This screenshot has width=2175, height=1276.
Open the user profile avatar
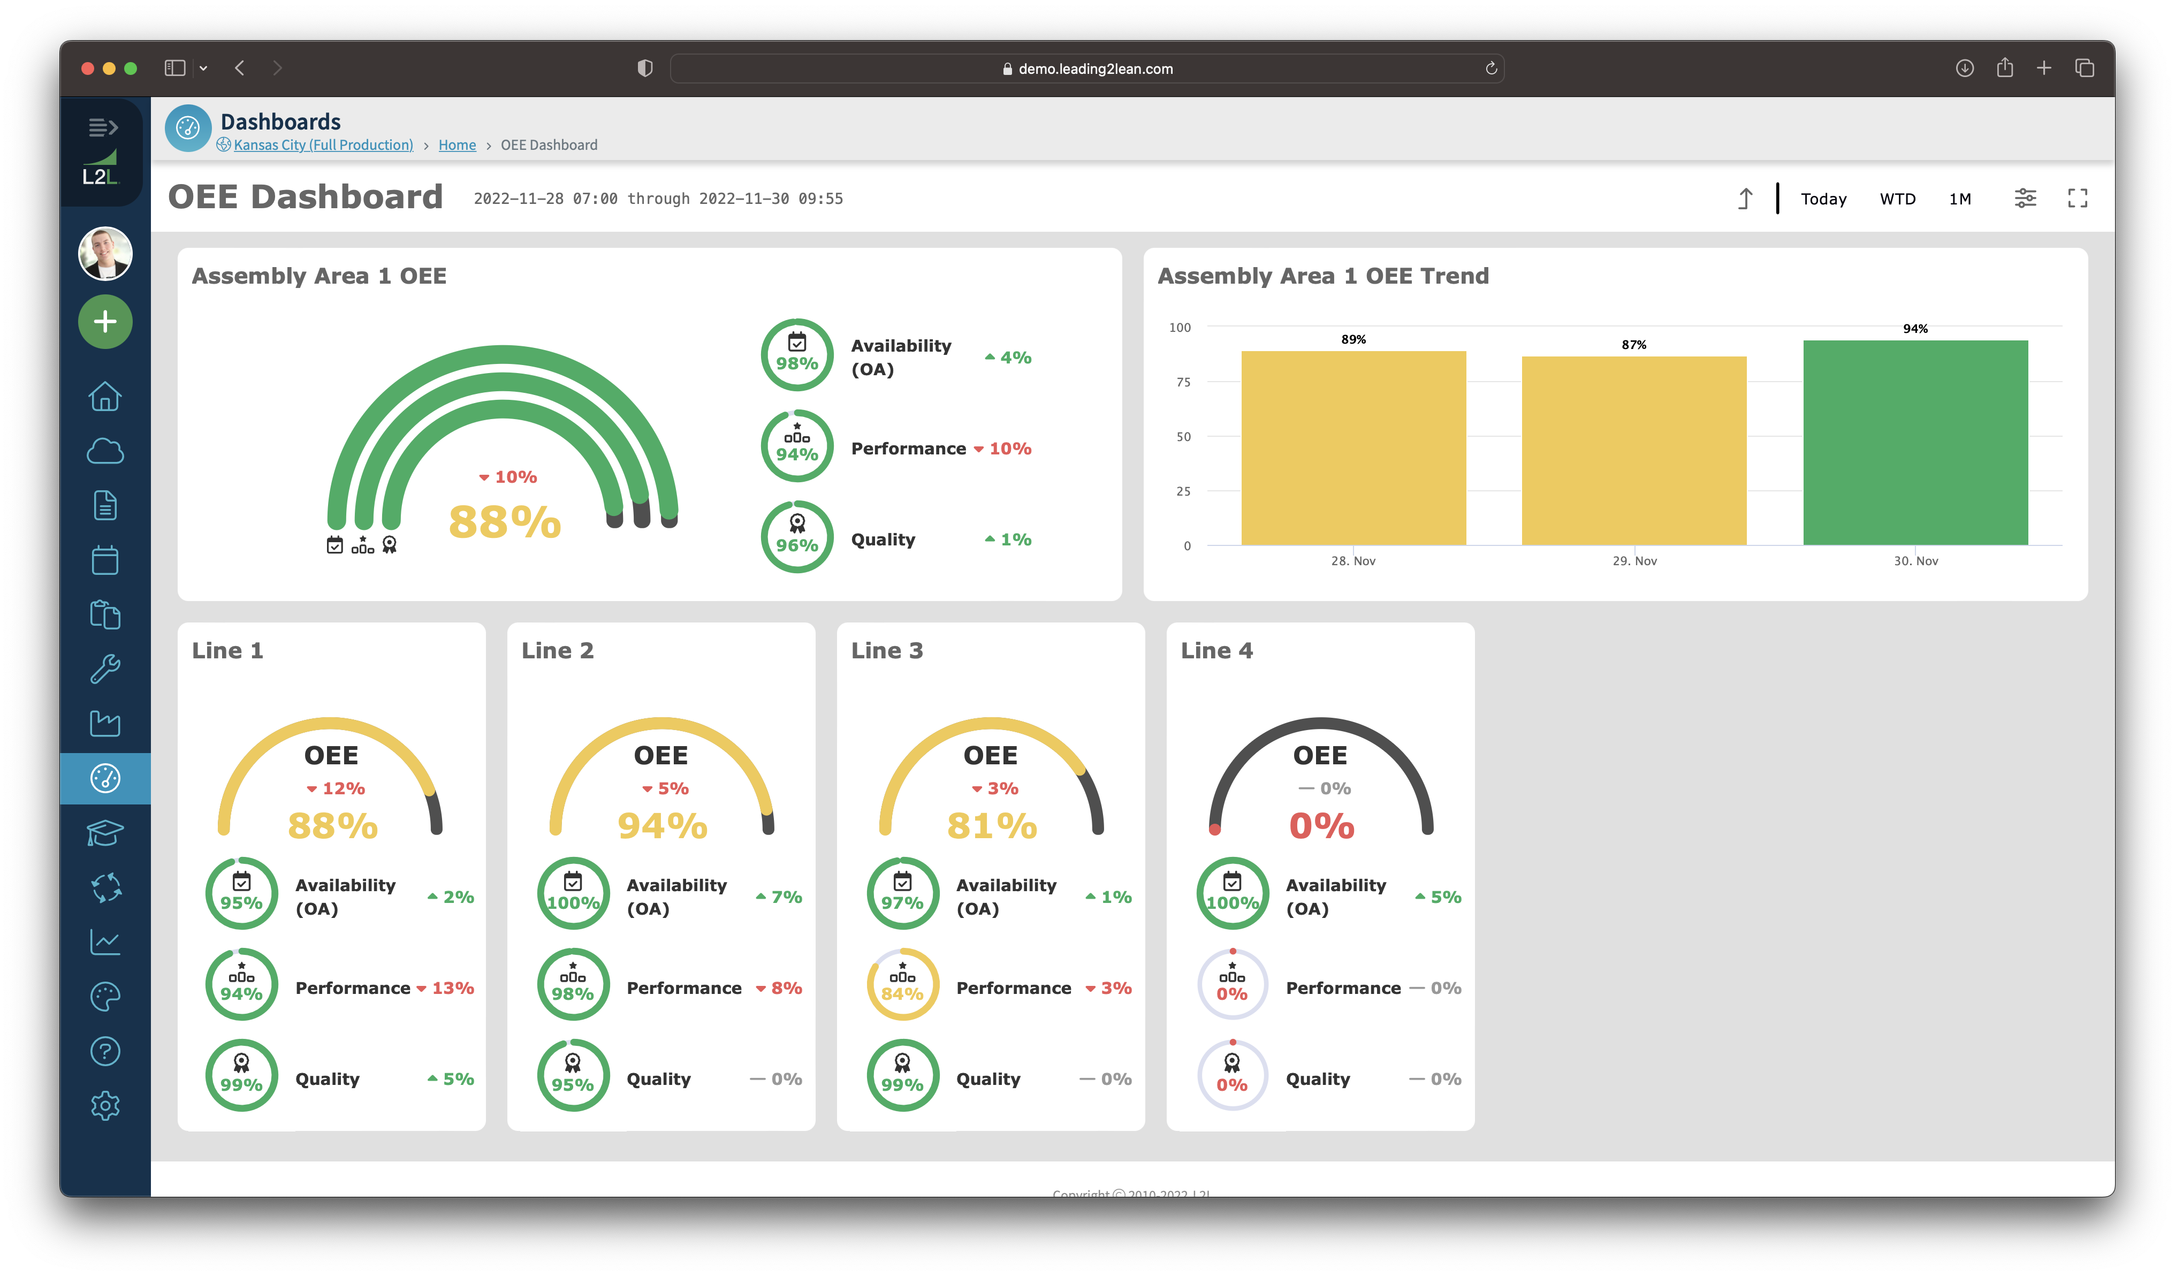(x=105, y=254)
